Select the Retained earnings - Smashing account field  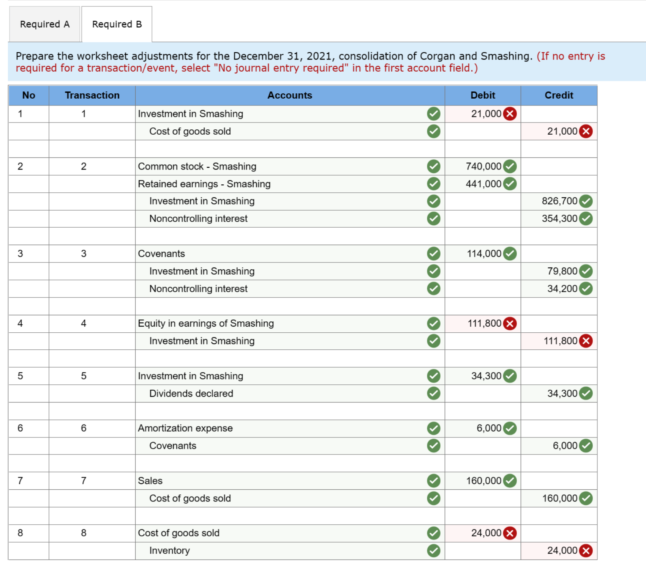tap(290, 184)
